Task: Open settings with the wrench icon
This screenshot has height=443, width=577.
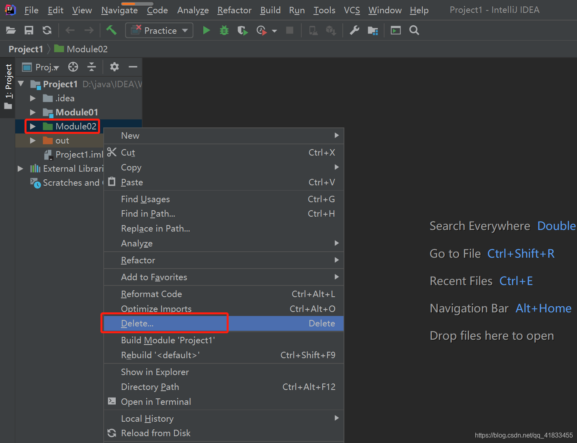Action: 354,31
